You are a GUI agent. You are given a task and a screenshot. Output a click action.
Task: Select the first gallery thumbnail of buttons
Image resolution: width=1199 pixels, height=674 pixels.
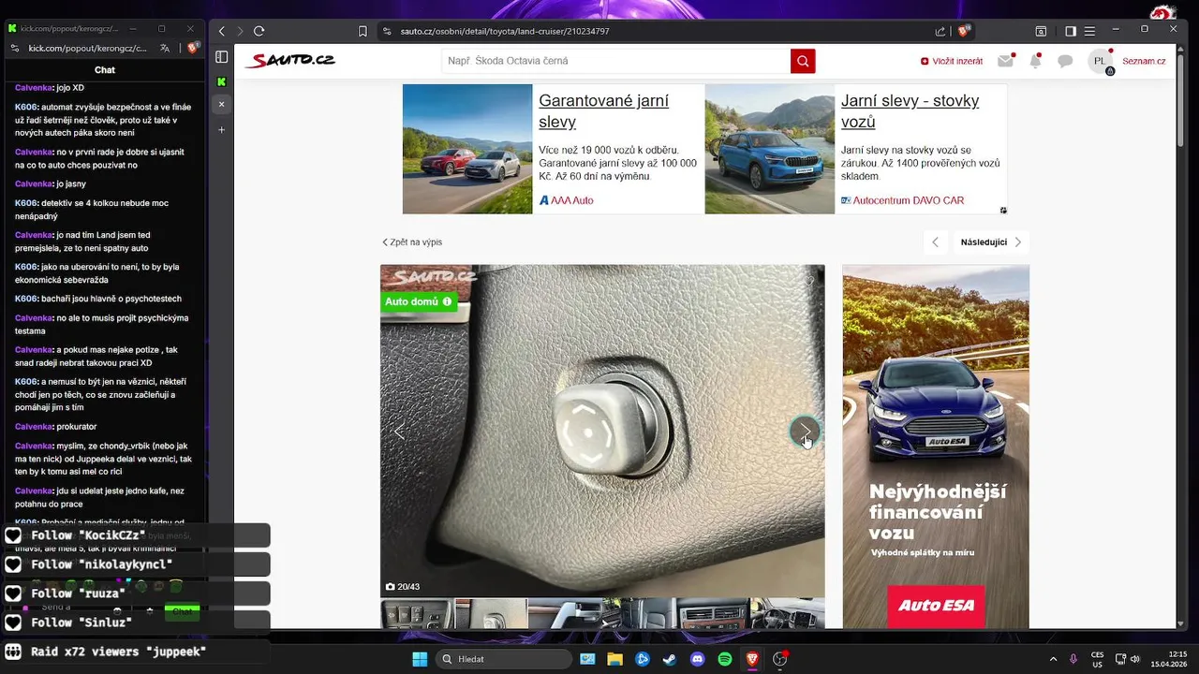pyautogui.click(x=418, y=614)
